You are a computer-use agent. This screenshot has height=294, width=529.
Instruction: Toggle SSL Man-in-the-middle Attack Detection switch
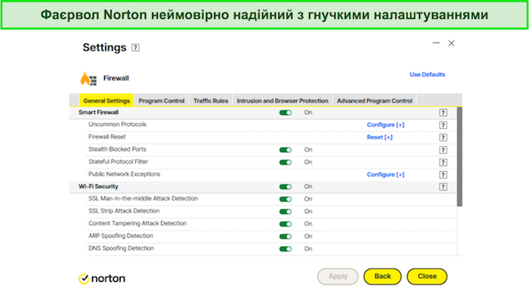coord(286,200)
